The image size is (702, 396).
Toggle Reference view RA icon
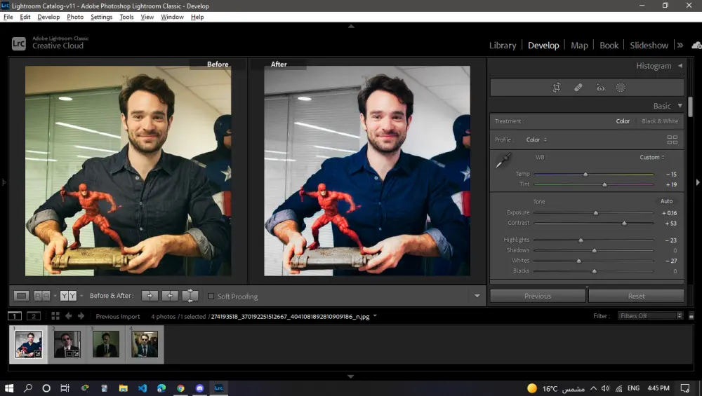tap(41, 296)
